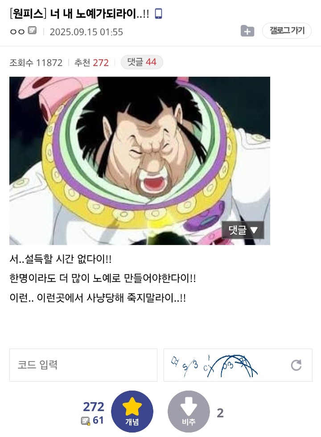Click the downvote count 2

pos(220,413)
